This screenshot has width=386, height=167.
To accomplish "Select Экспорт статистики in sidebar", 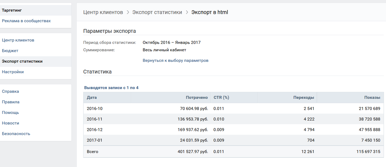I will coord(36,61).
